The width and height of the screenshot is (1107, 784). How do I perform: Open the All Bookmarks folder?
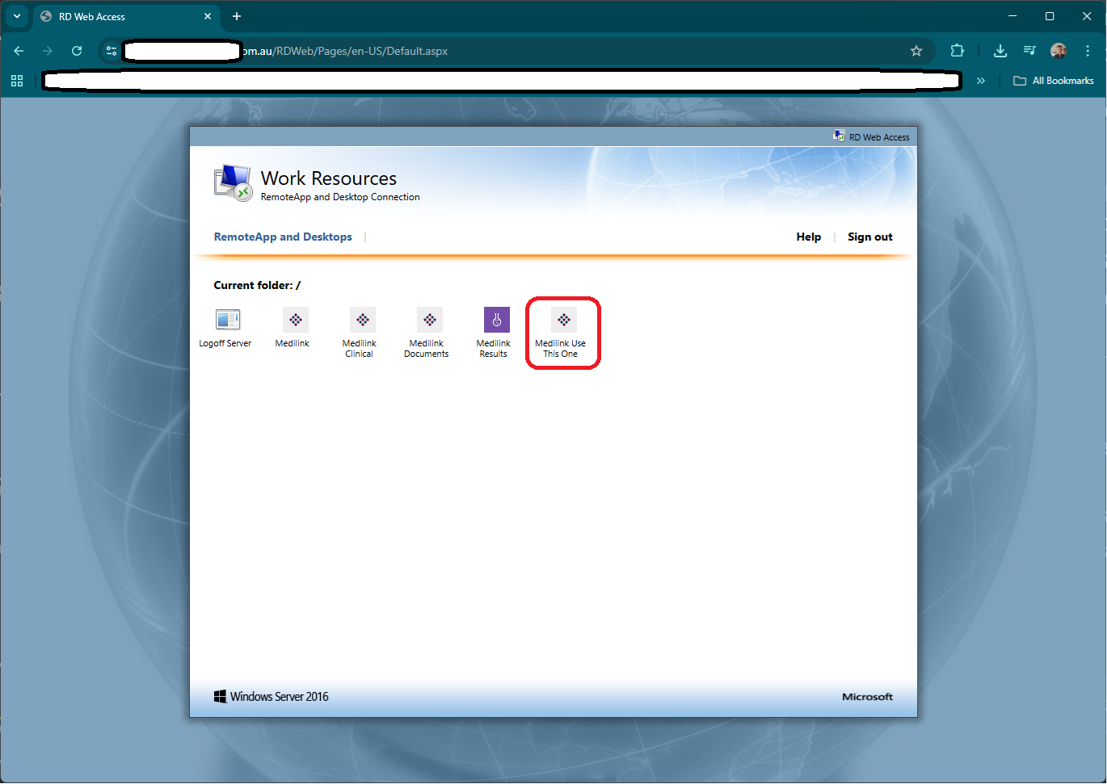1054,81
